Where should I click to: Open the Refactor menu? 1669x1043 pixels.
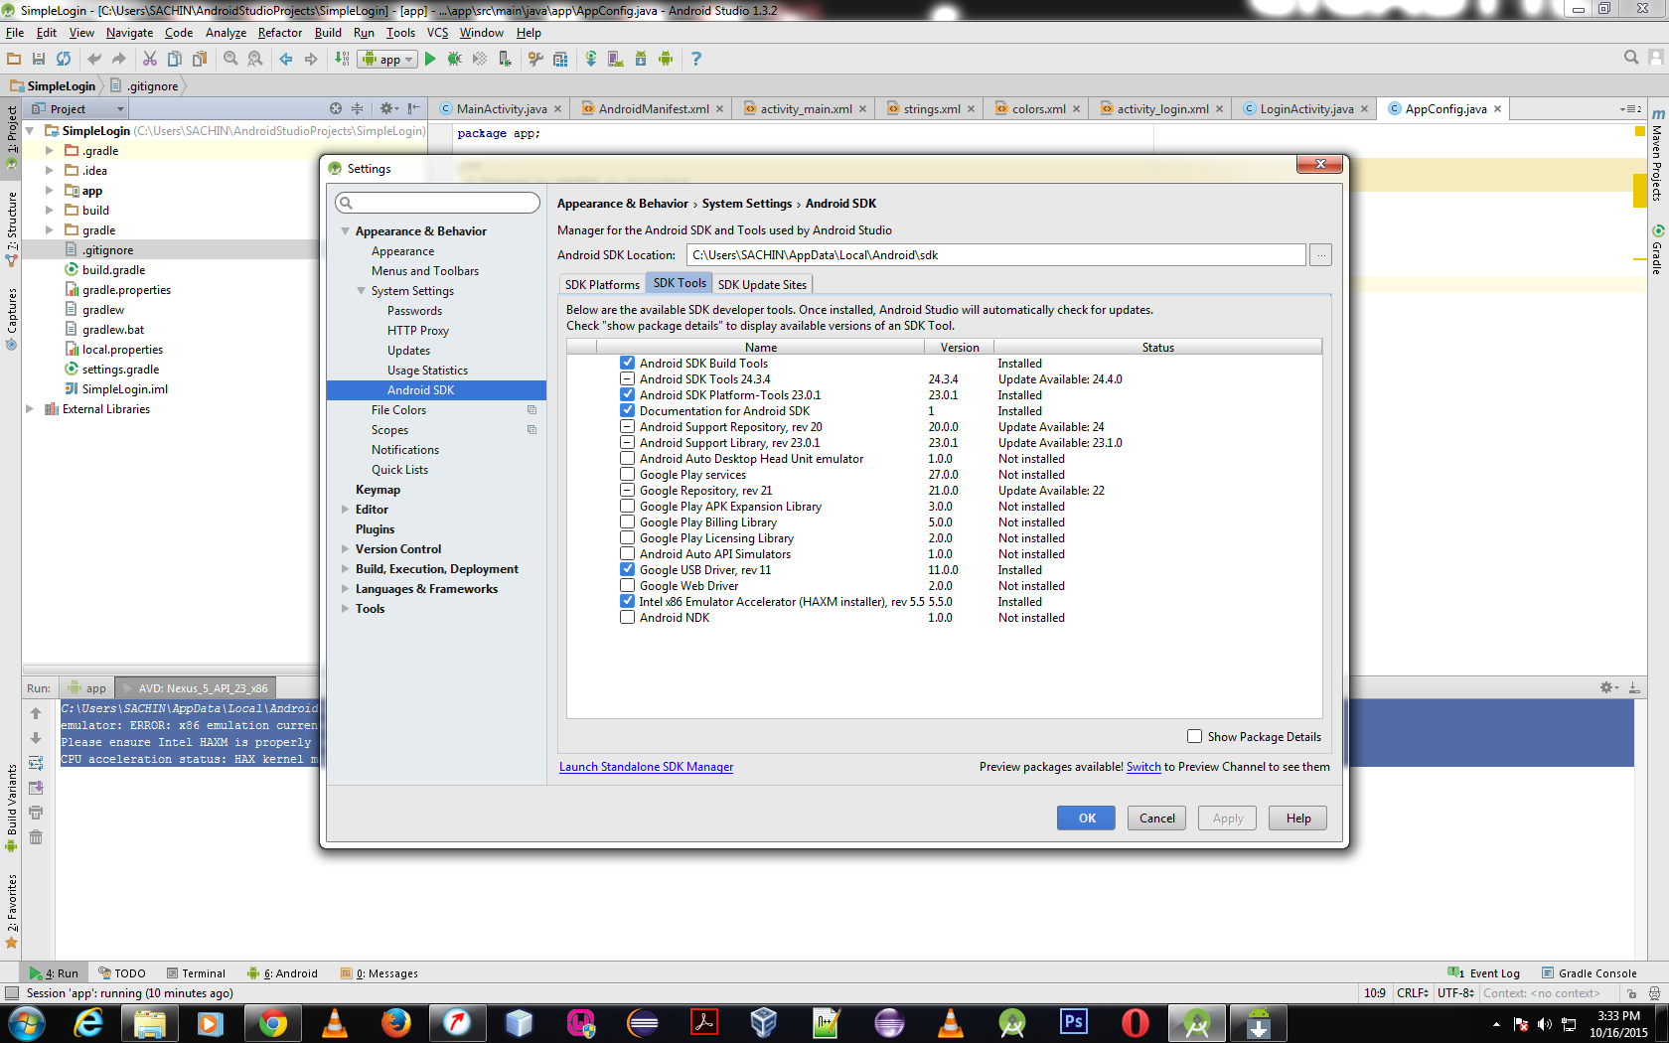(280, 33)
